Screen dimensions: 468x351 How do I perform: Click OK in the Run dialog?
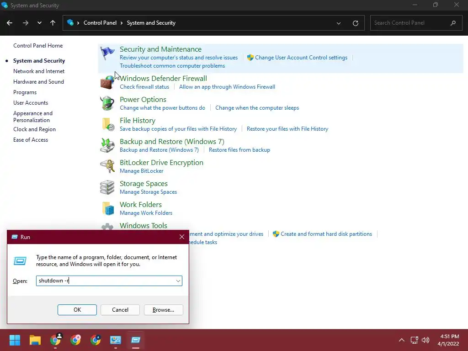77,310
